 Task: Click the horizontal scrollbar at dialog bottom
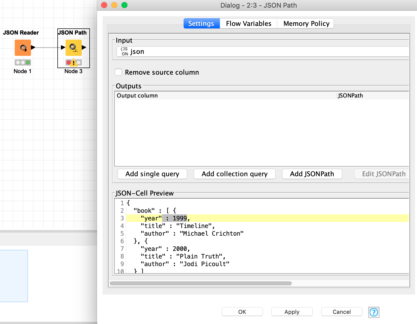[201, 283]
